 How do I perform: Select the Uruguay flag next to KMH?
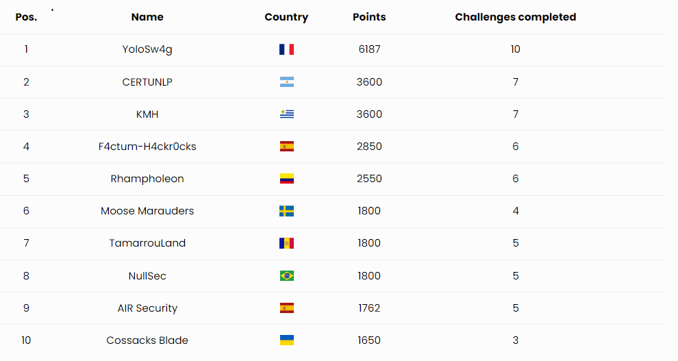[286, 114]
